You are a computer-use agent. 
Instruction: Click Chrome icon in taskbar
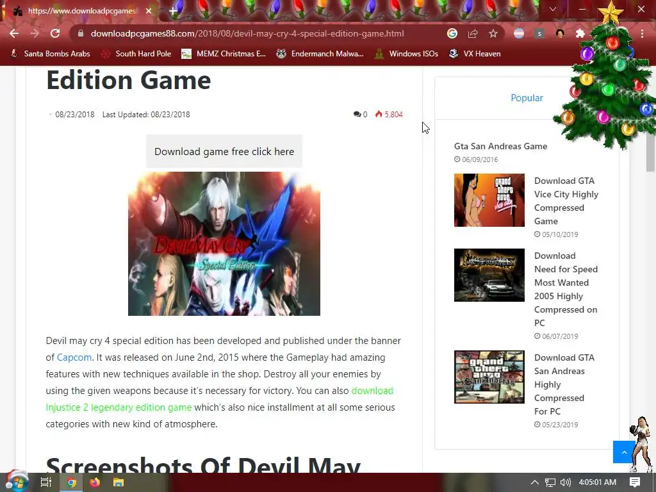(72, 482)
